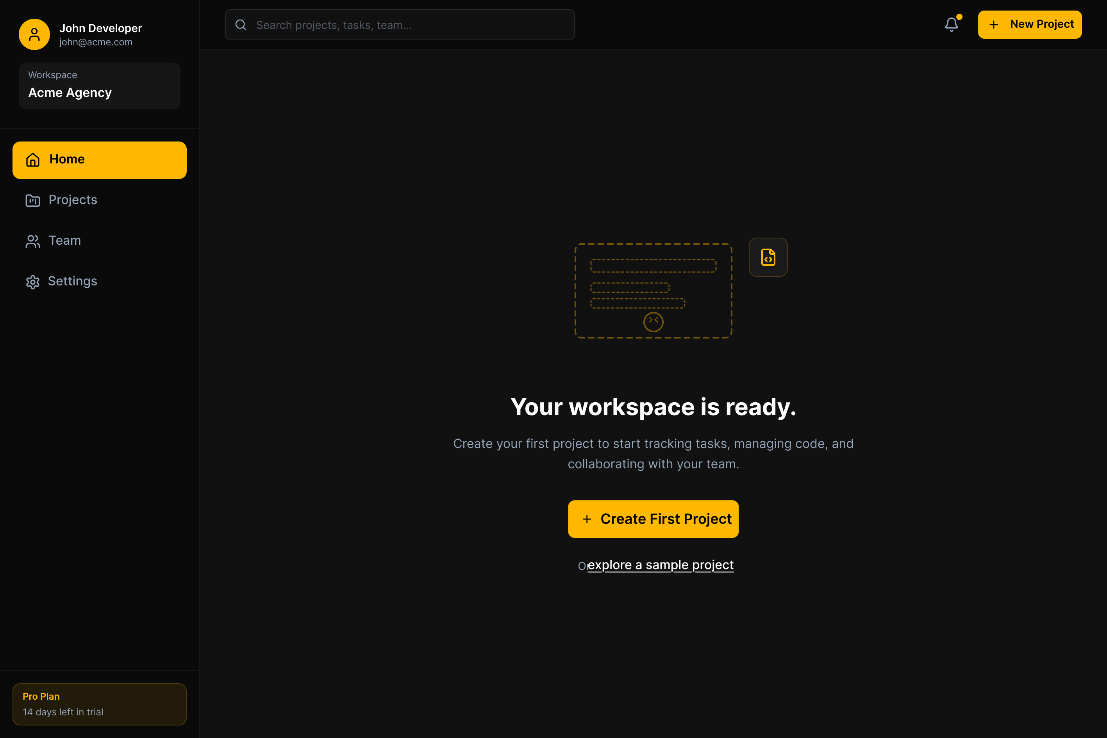Click Create First Project button
The width and height of the screenshot is (1107, 738).
click(653, 519)
